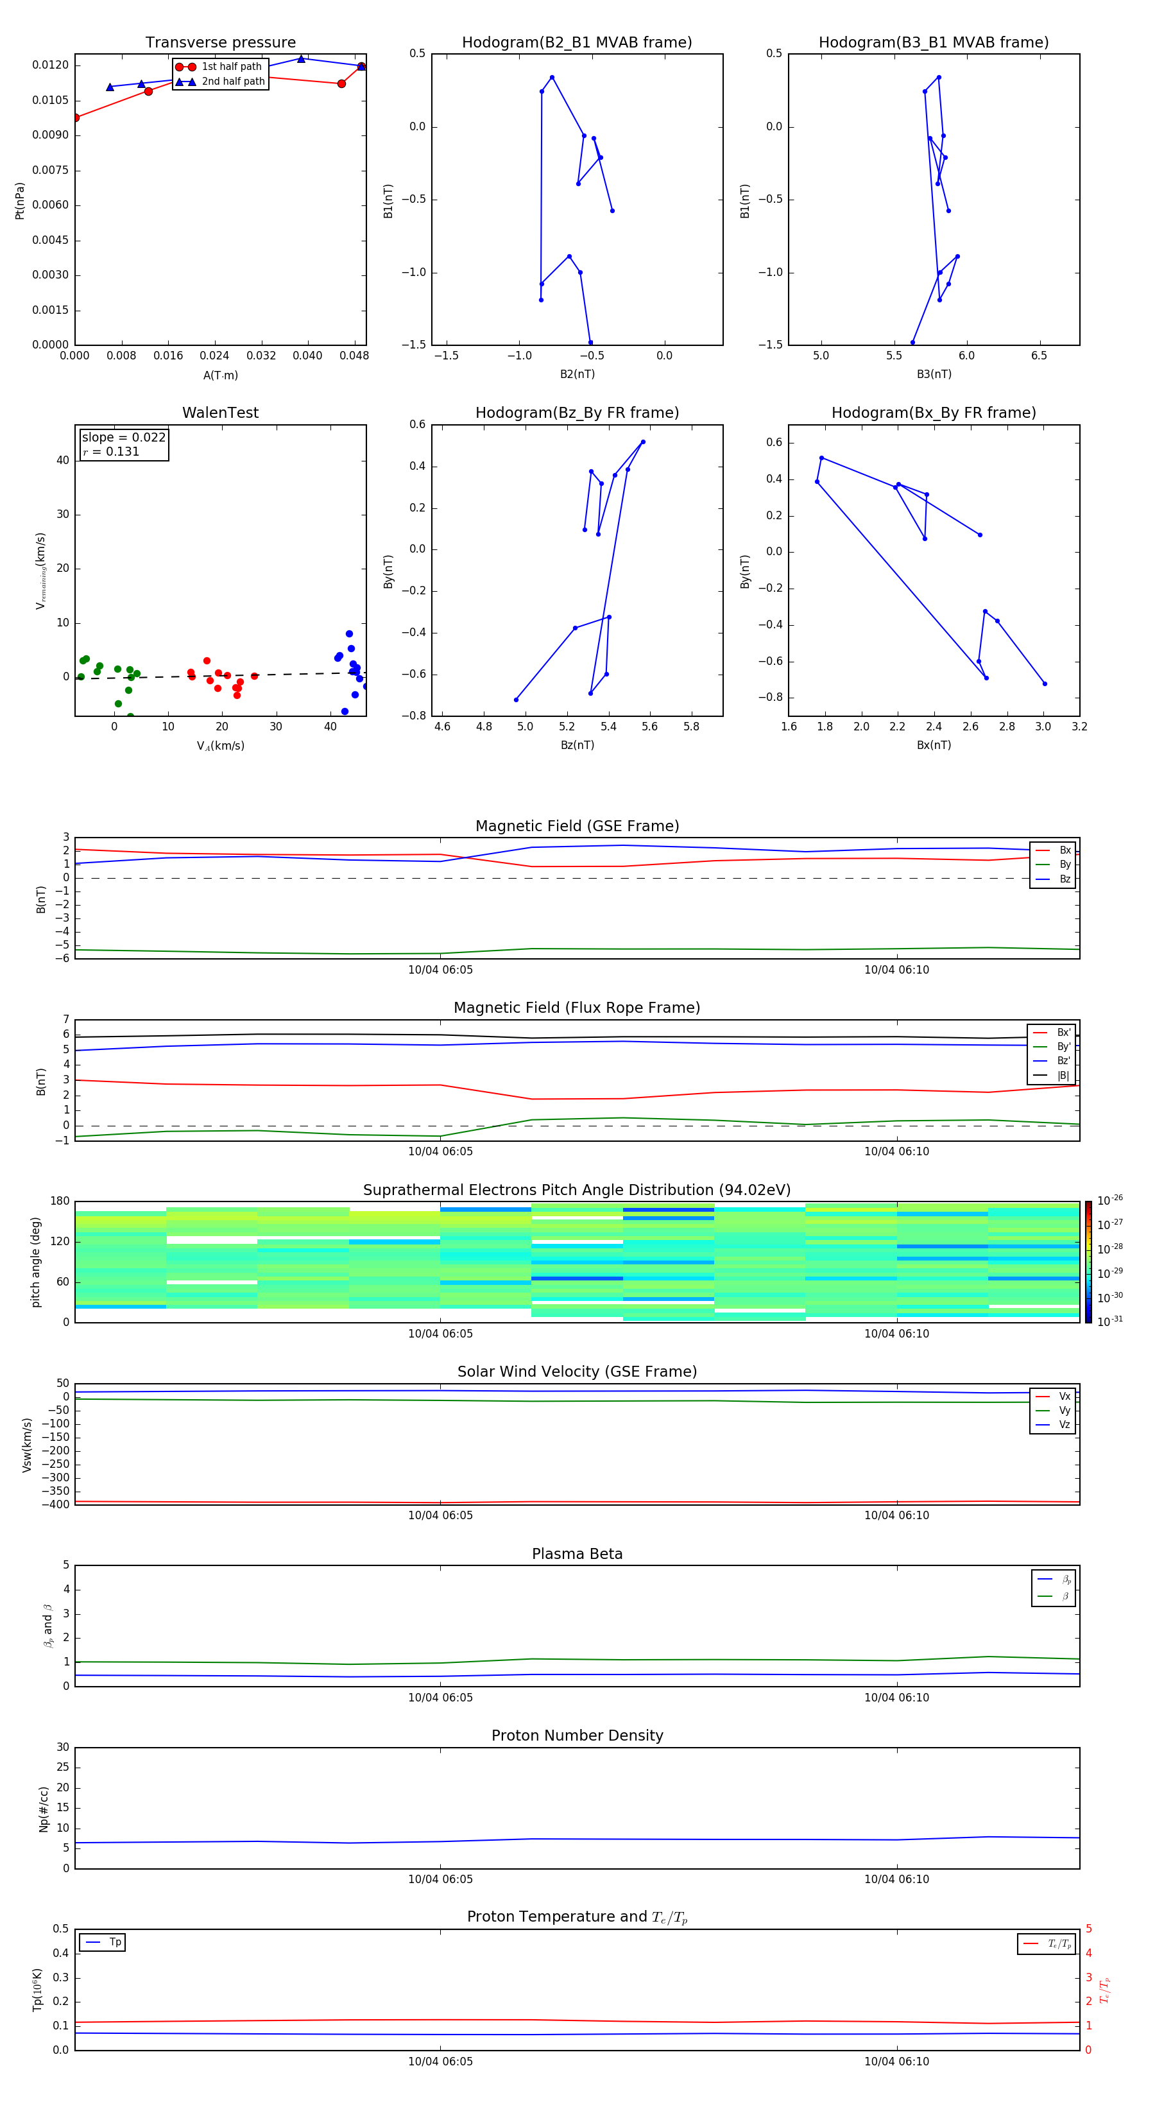This screenshot has width=1155, height=2118.
Task: Click the 'Transverse pressure' plot title
Action: (x=220, y=43)
